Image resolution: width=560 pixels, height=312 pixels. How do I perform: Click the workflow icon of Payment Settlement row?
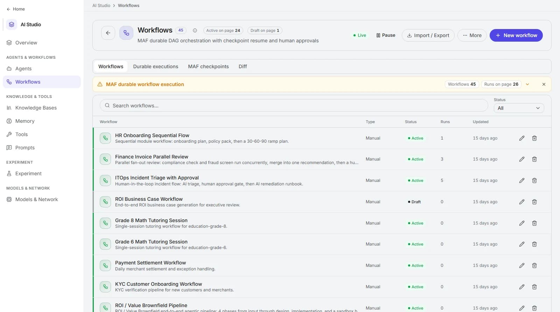105,265
